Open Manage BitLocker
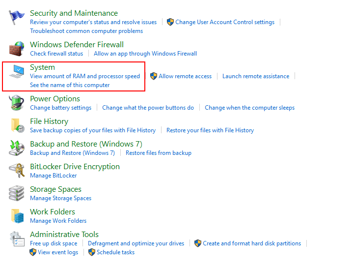This screenshot has width=351, height=268. pos(54,176)
